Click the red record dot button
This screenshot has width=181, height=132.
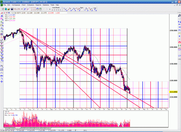click(x=5, y=13)
